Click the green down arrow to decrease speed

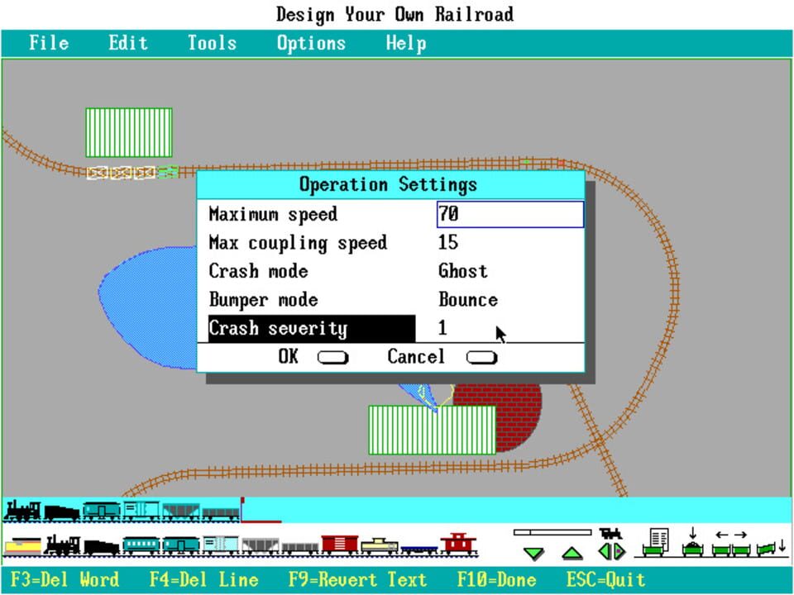click(x=533, y=550)
